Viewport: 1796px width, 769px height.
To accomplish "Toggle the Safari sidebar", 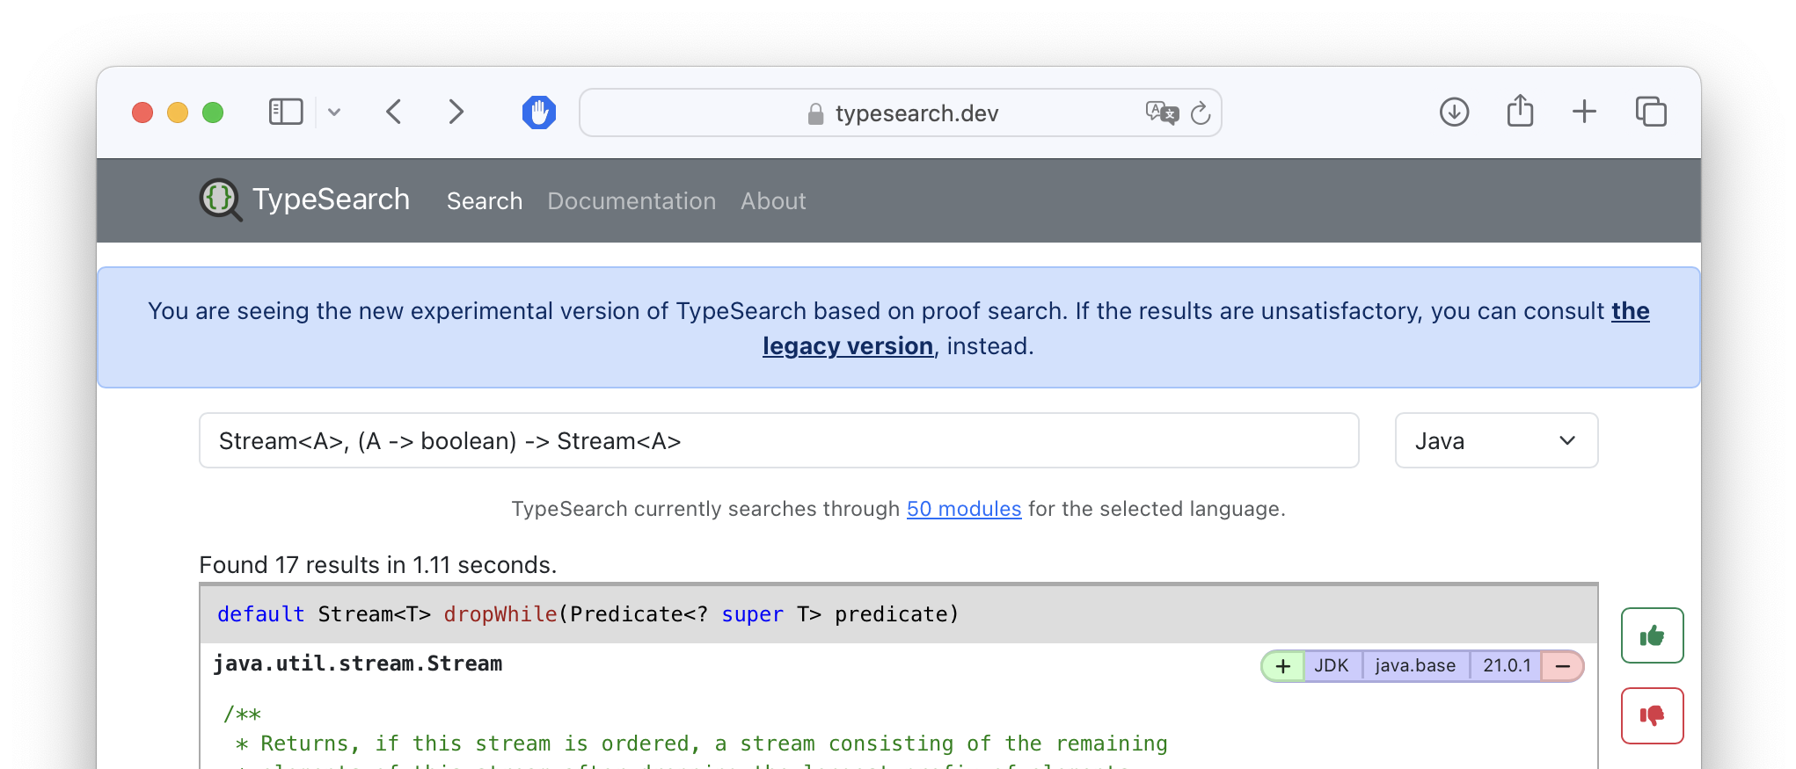I will (286, 112).
